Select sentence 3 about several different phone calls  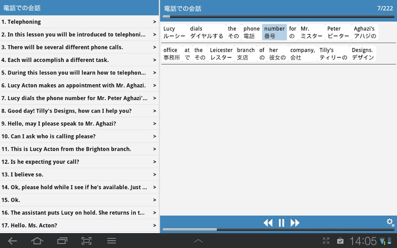[x=79, y=47]
